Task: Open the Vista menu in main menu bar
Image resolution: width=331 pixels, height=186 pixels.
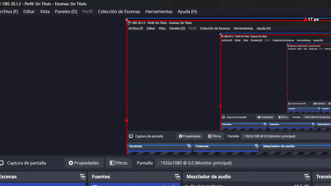Action: point(45,12)
